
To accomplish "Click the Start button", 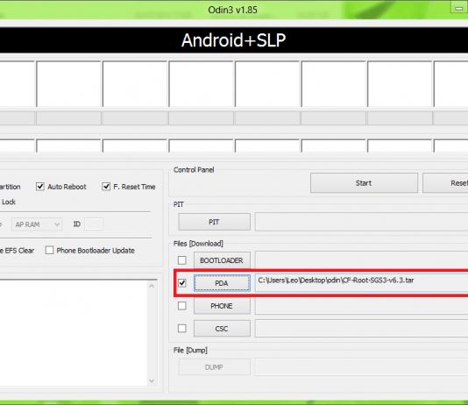I will [364, 183].
